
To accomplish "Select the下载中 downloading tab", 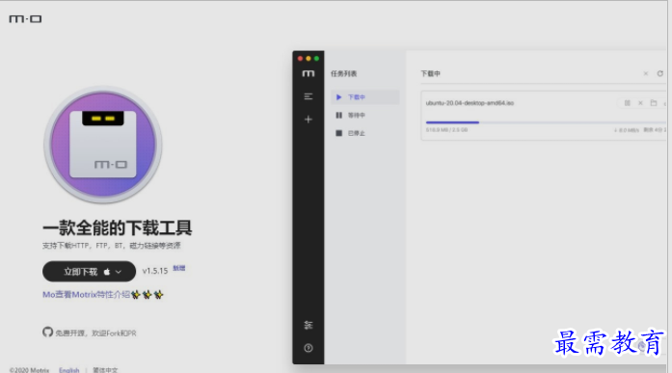I will (365, 97).
